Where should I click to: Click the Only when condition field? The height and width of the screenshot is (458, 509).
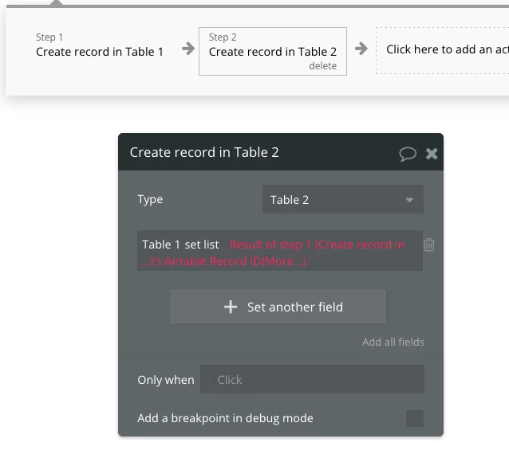tap(312, 379)
